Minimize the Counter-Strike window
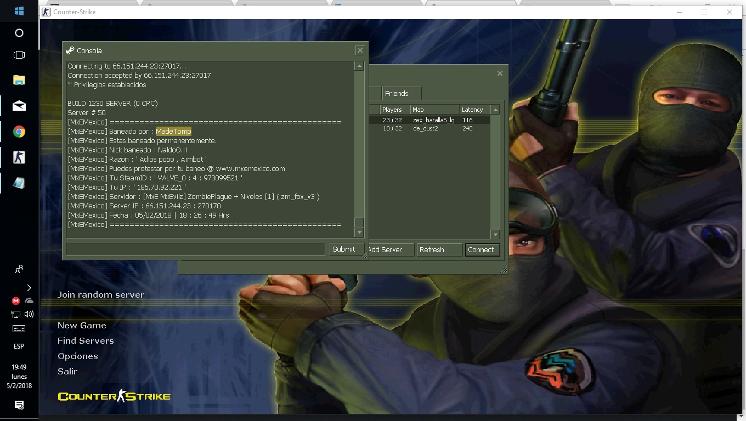Screen dimensions: 746x421 tap(679, 12)
